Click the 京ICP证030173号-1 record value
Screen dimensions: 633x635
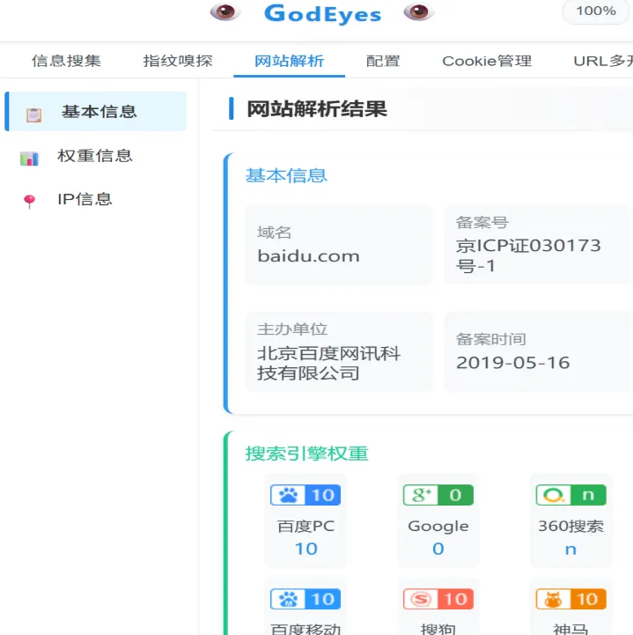[528, 255]
